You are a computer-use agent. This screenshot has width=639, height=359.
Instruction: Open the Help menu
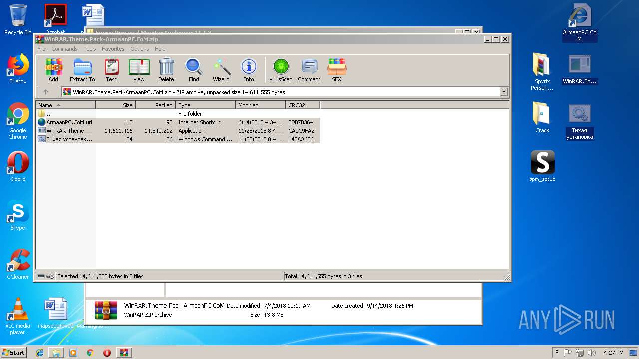click(160, 49)
